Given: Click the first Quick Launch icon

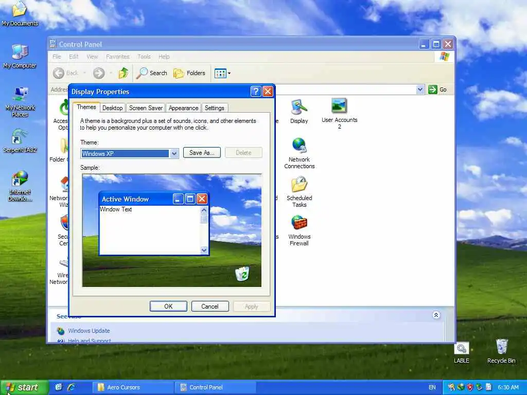Looking at the screenshot, I should 59,387.
